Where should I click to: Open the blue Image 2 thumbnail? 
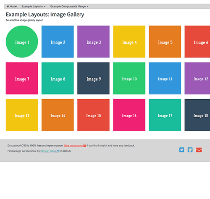pos(58,41)
